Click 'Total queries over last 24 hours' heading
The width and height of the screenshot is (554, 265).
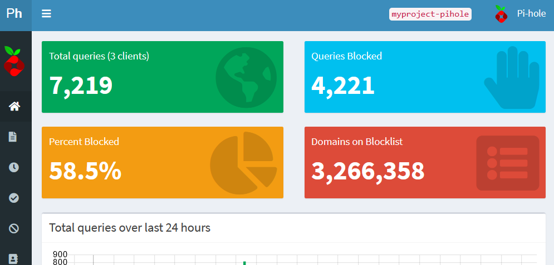pyautogui.click(x=130, y=228)
